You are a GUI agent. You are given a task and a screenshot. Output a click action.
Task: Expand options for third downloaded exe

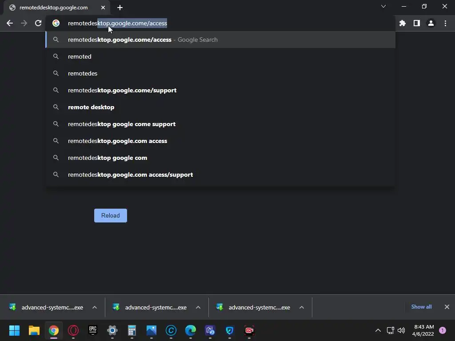302,307
